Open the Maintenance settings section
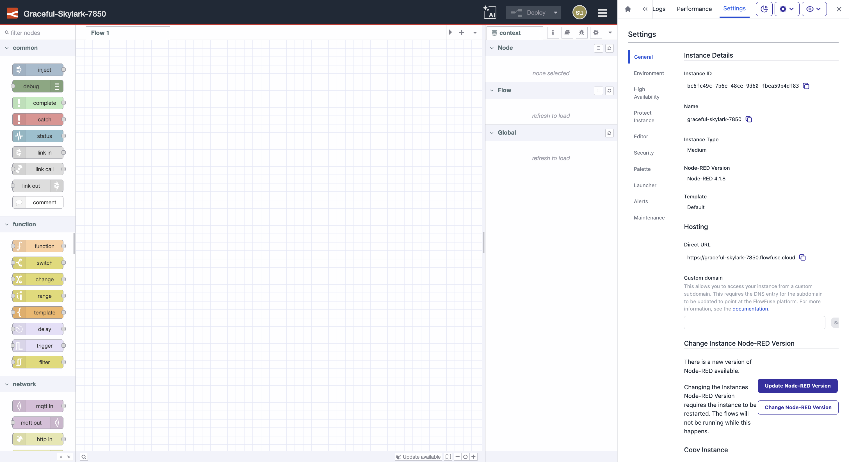Viewport: 849px width, 462px height. point(649,218)
